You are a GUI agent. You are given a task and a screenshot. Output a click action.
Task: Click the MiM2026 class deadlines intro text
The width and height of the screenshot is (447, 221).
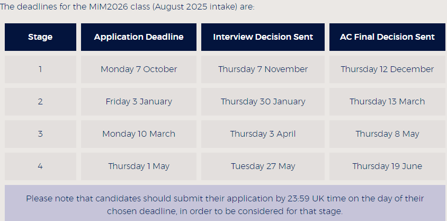(127, 7)
